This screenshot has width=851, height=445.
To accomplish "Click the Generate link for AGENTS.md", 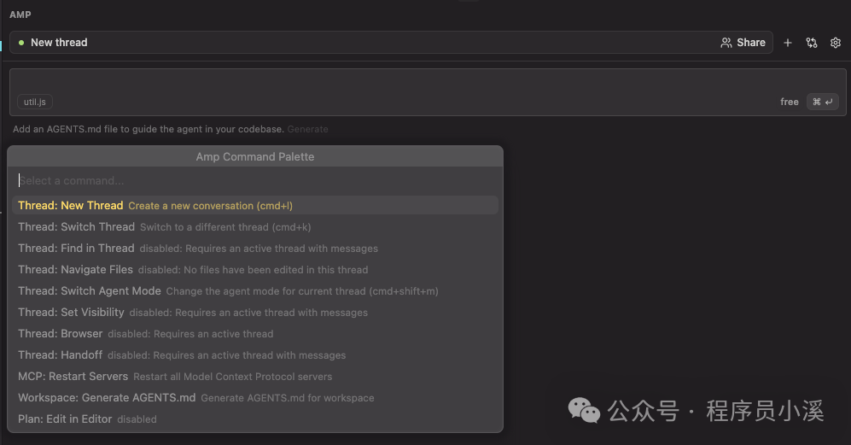I will [x=307, y=129].
